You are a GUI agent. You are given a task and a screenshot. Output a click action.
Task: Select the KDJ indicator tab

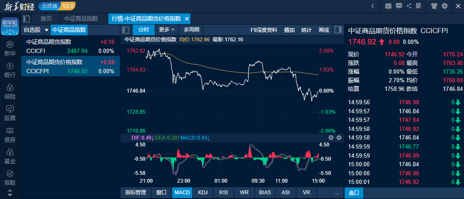(203, 192)
